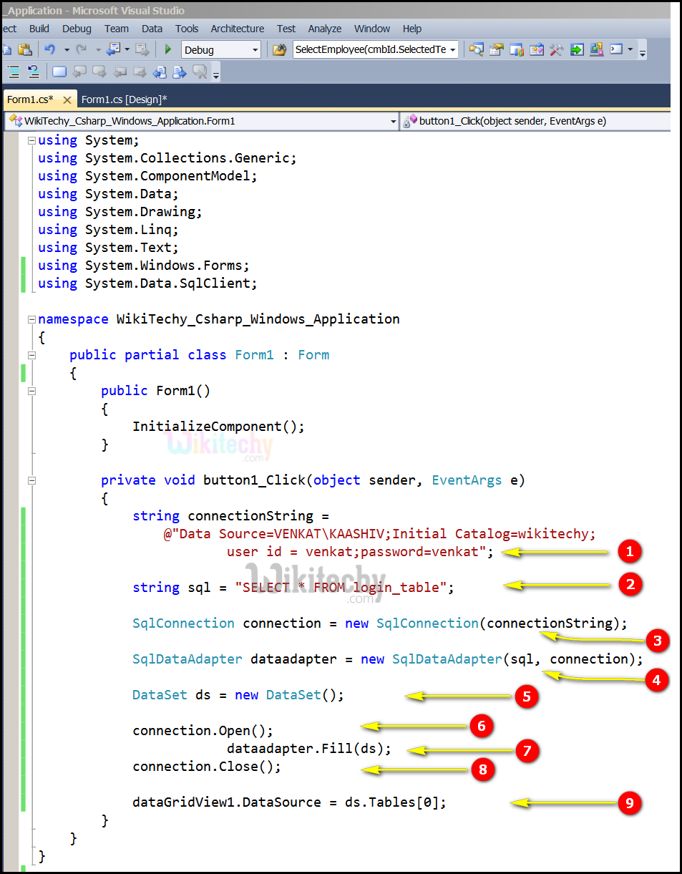The image size is (682, 874).
Task: Switch to the Form1.cs [Design] tab
Action: point(124,99)
